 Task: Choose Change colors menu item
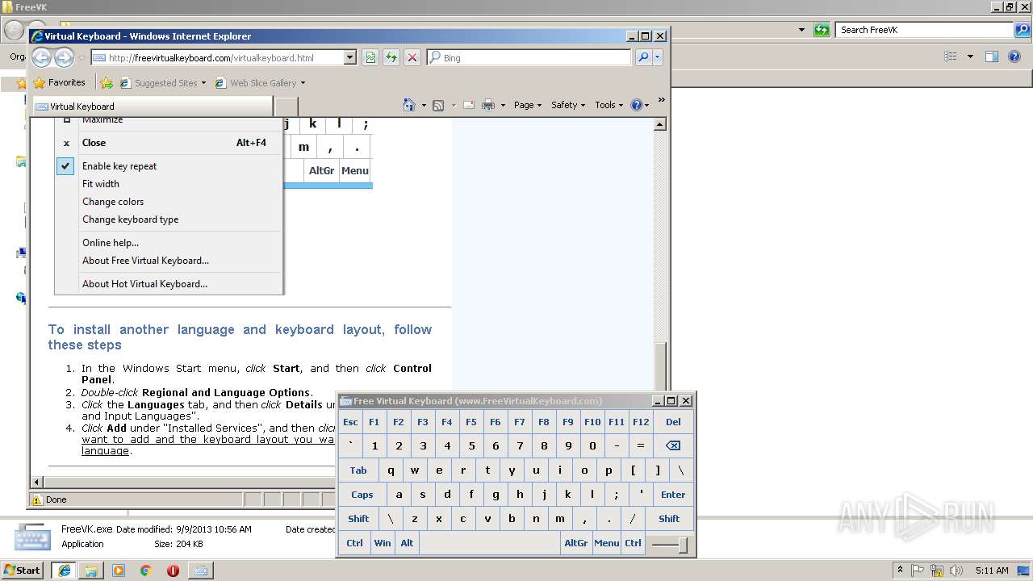(x=169, y=202)
